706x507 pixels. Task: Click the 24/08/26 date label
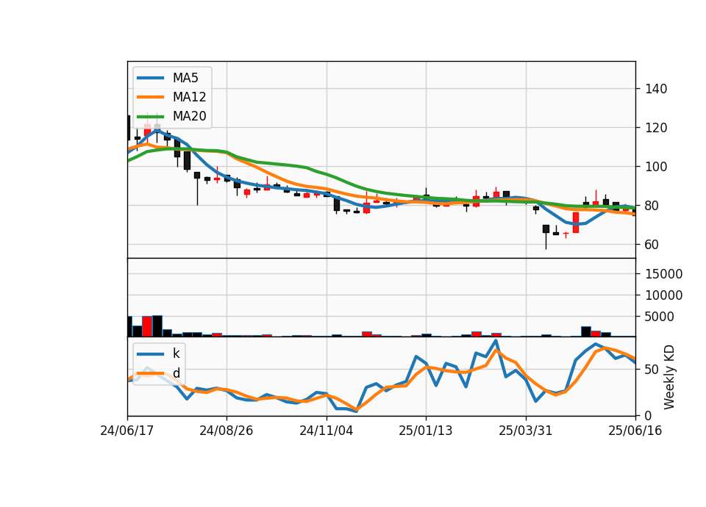pos(226,431)
